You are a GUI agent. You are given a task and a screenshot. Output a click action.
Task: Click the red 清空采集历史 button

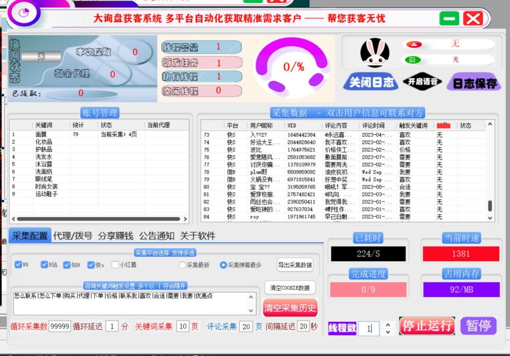[290, 308]
